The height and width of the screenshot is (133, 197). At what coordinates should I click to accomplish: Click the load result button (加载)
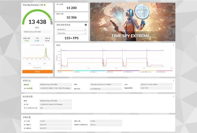pos(29,63)
